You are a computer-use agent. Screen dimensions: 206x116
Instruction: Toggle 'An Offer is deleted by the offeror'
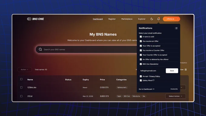click(141, 59)
